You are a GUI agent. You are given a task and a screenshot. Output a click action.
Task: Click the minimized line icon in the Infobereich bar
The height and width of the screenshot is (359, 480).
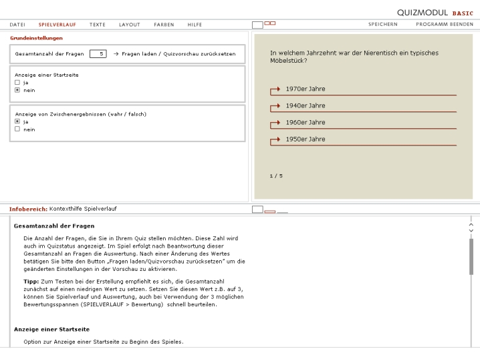tap(282, 212)
